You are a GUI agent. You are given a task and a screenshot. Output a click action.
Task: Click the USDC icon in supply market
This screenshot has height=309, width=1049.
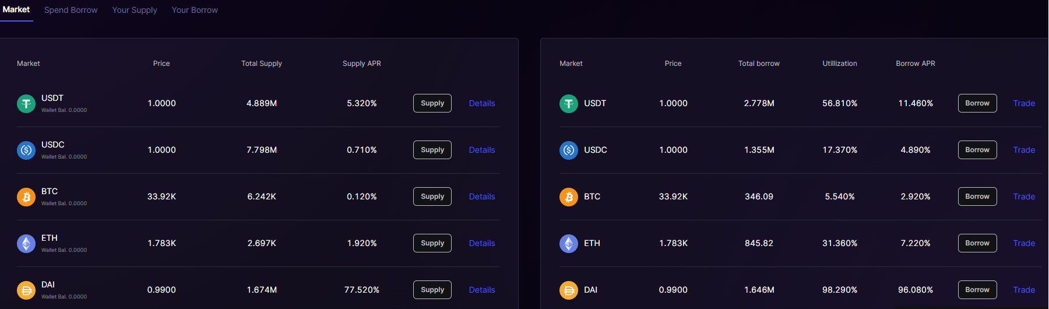click(x=26, y=150)
